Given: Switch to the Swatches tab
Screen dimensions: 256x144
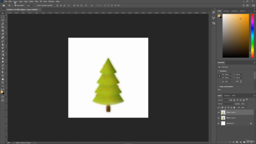Looking at the screenshot, I should [226, 11].
